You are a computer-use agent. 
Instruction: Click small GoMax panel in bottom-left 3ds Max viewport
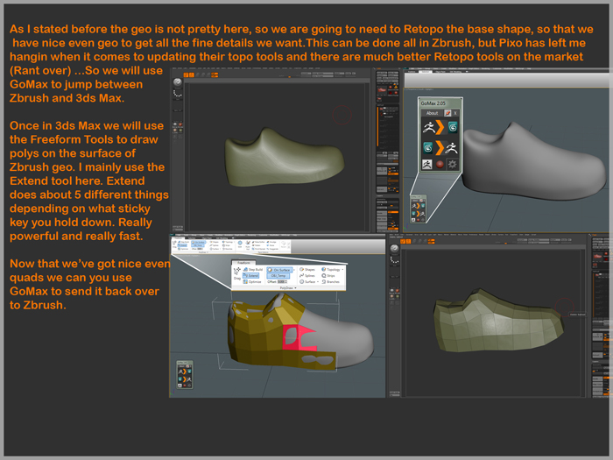[185, 375]
